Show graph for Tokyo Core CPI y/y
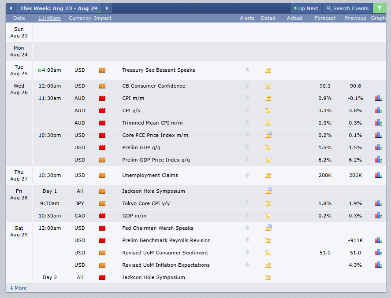The width and height of the screenshot is (391, 298). point(379,203)
